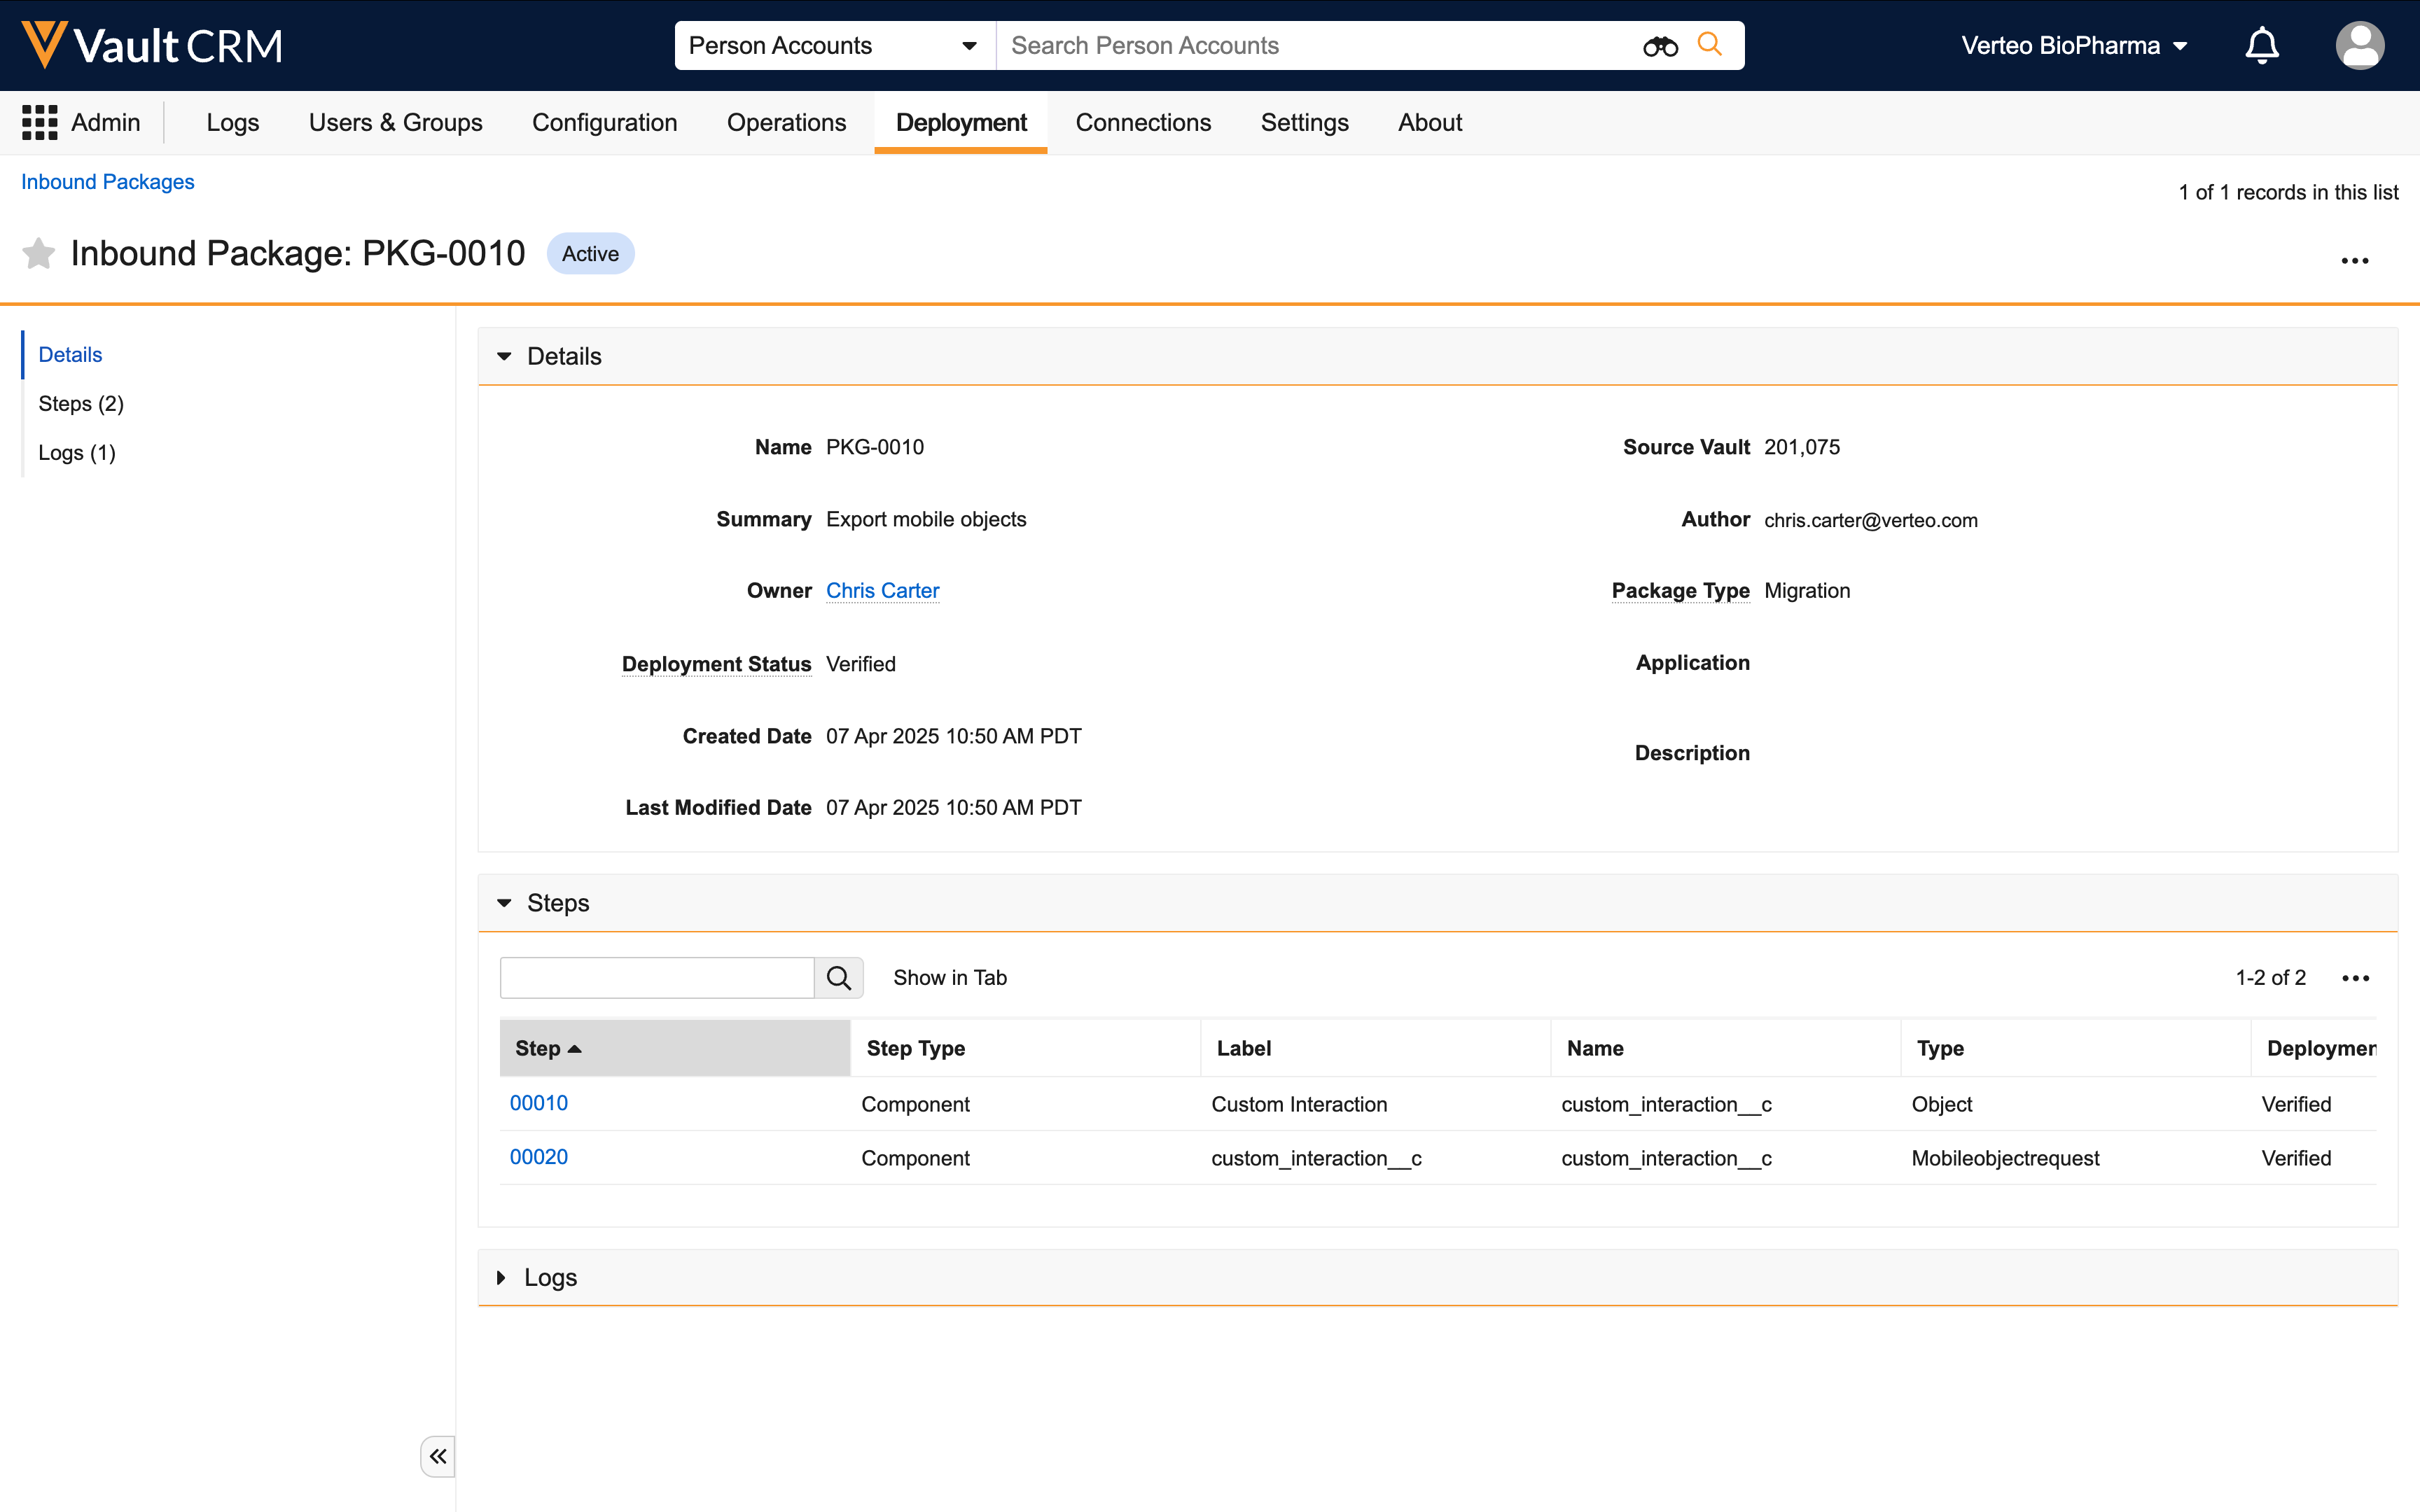Open the Verteo BioPharma vault selector
The image size is (2420, 1512).
(2074, 46)
